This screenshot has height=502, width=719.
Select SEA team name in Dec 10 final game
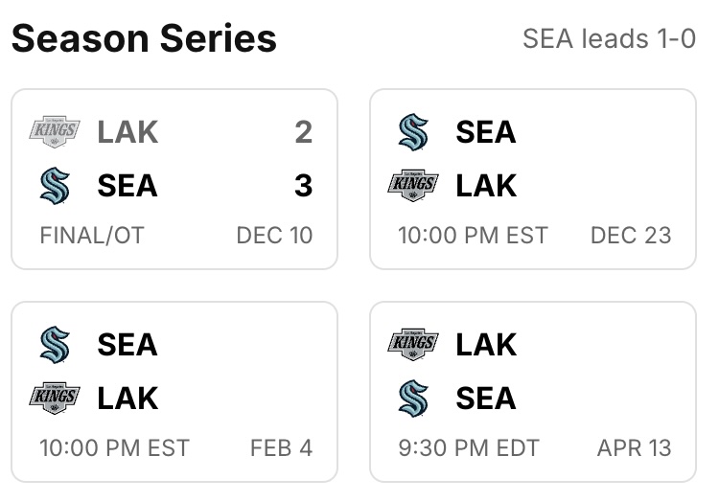click(x=128, y=185)
